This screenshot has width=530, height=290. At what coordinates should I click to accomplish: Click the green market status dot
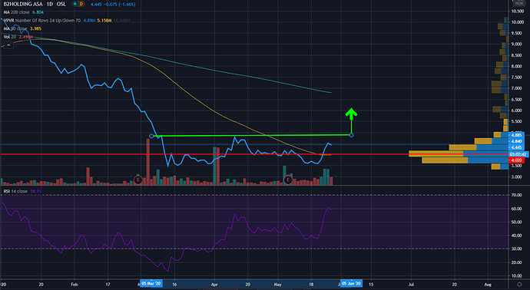coord(75,4)
